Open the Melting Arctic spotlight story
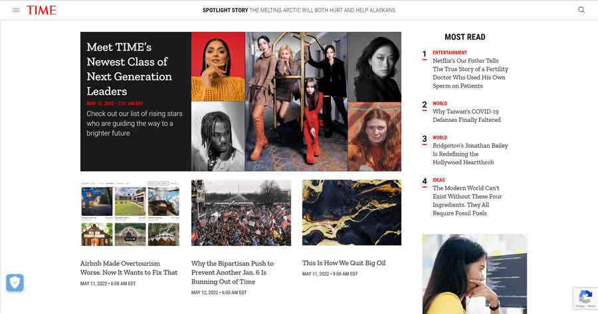The image size is (598, 314). [x=322, y=10]
